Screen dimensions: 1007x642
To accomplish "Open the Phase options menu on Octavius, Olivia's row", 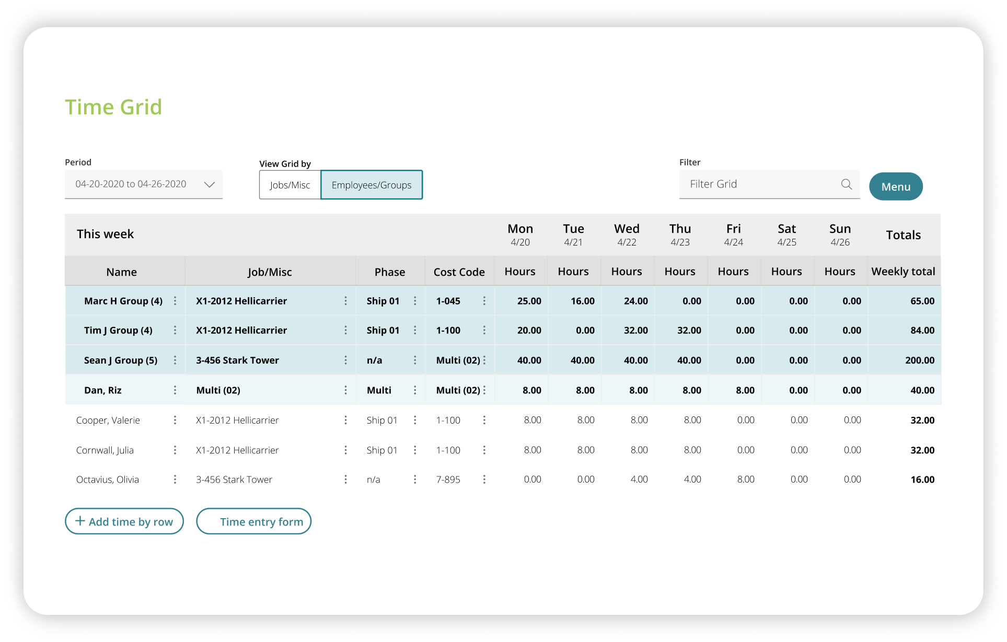I will click(x=415, y=479).
